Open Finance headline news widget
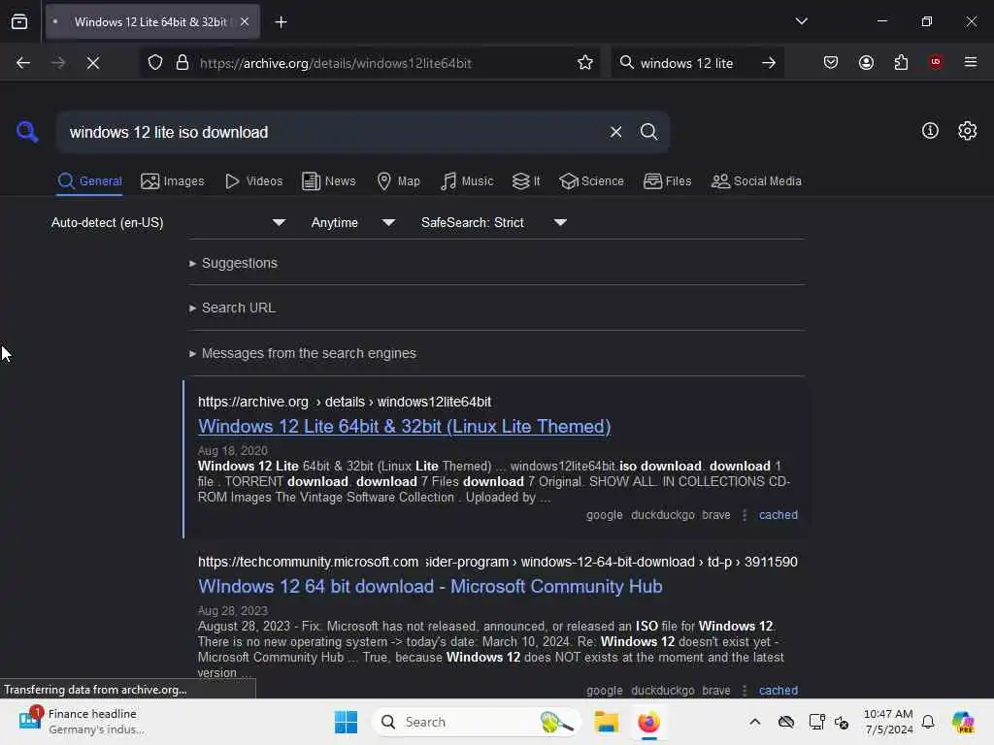994x745 pixels. point(82,722)
